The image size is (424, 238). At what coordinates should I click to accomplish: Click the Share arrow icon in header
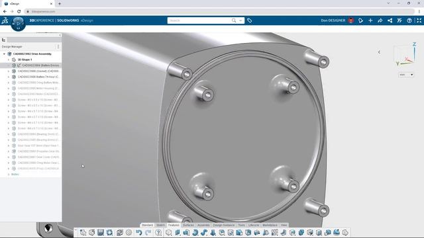pyautogui.click(x=380, y=20)
